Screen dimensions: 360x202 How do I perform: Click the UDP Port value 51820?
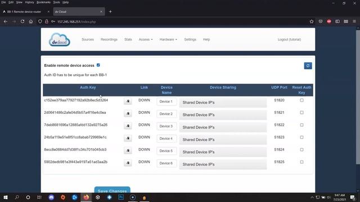click(x=279, y=100)
